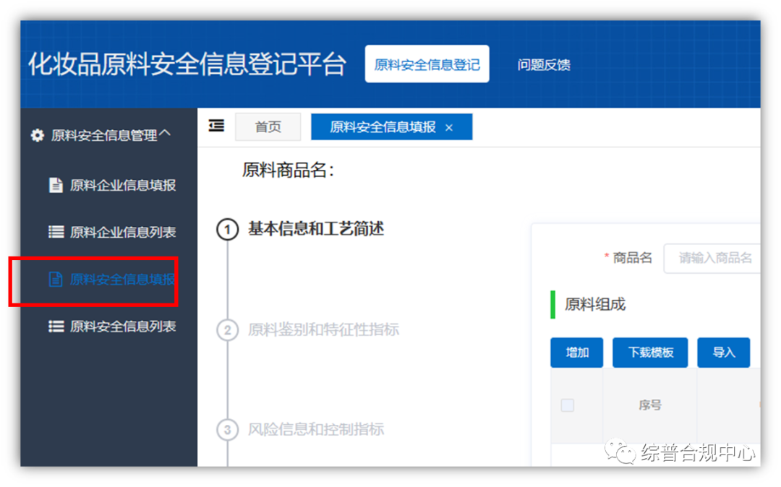
Task: Click the 导入 button
Action: [x=723, y=353]
